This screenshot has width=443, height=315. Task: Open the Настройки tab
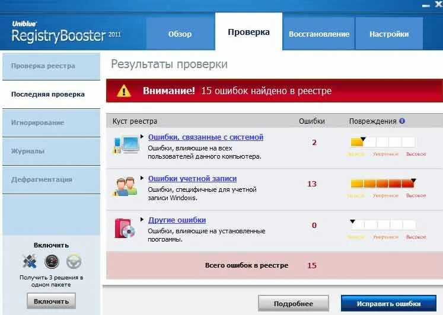pos(389,34)
